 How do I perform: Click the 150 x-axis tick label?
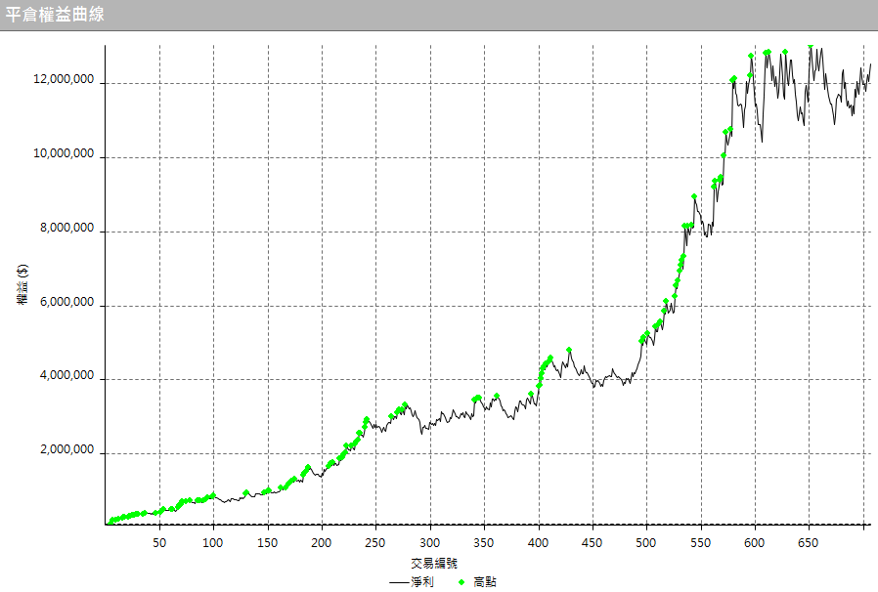click(267, 543)
